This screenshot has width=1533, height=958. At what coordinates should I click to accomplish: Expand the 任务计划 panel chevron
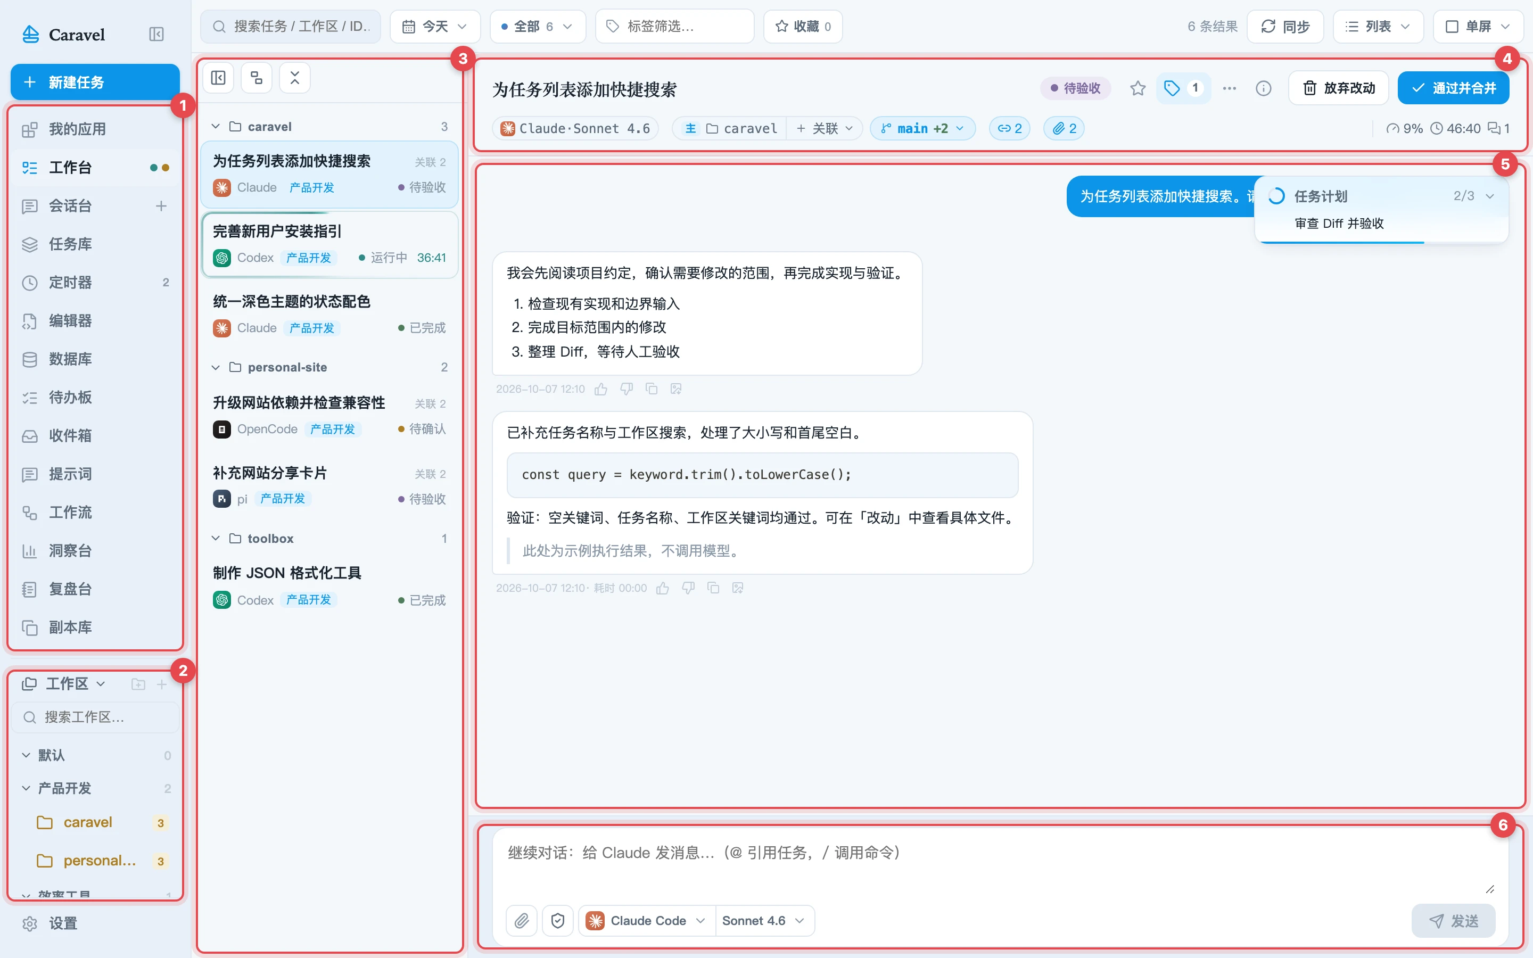tap(1490, 196)
